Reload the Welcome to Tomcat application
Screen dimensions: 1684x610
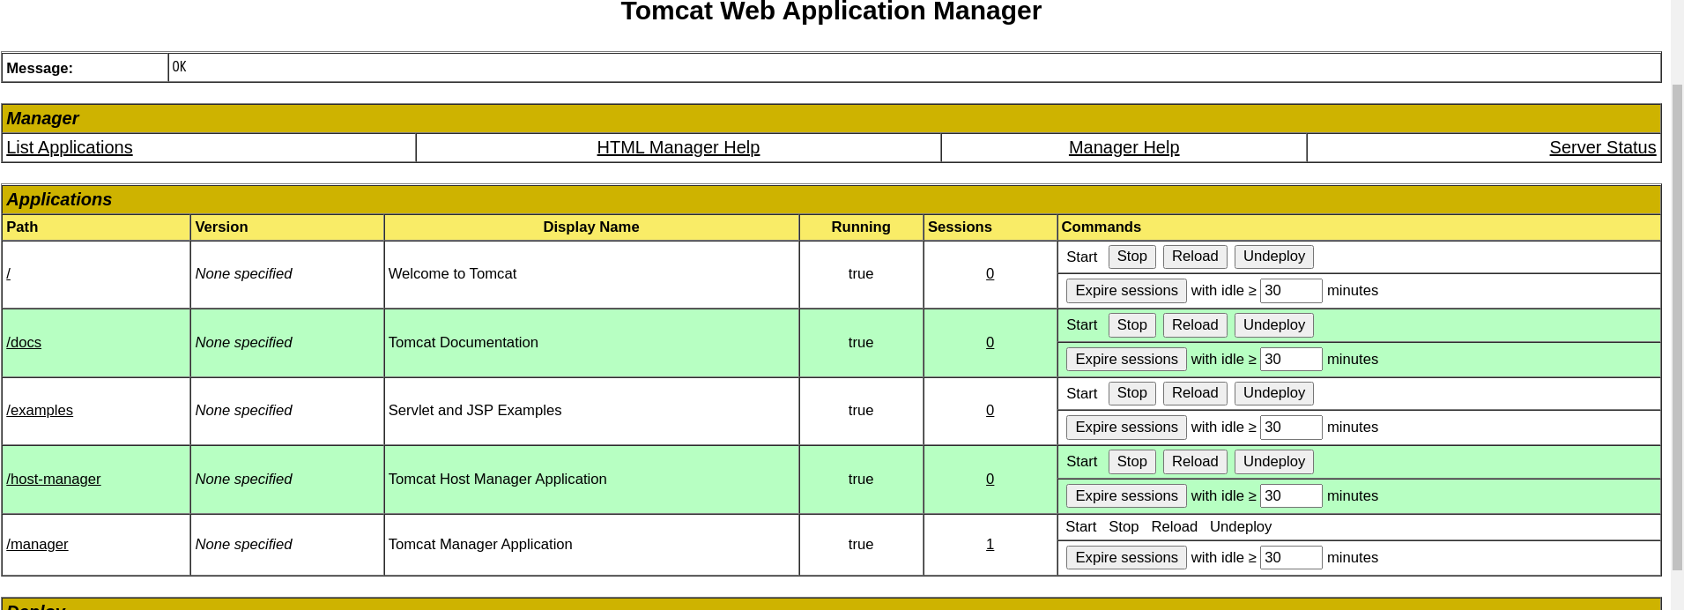pos(1195,257)
